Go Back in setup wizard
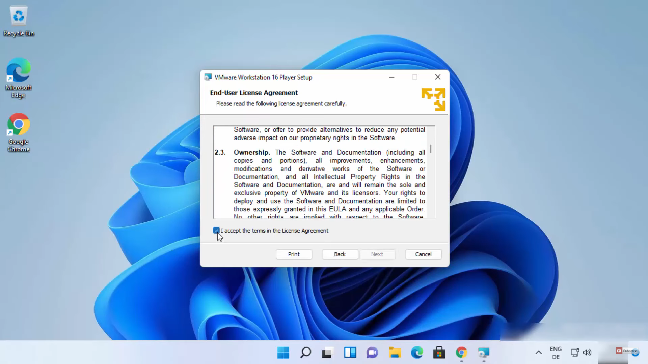Image resolution: width=648 pixels, height=364 pixels. (340, 254)
